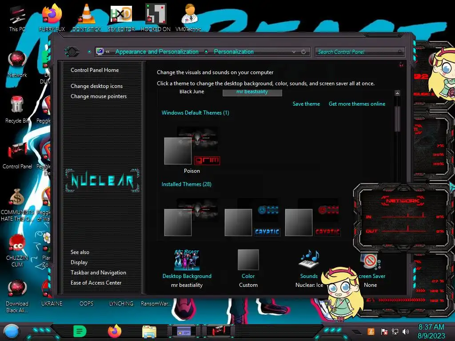This screenshot has width=455, height=341.
Task: Click the Start orb button
Action: tap(12, 332)
